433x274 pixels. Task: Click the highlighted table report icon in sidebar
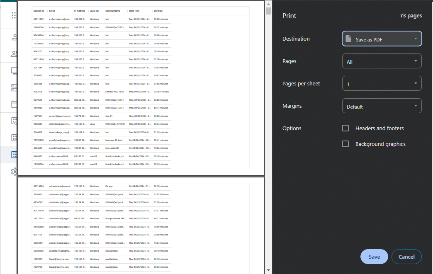pyautogui.click(x=14, y=155)
